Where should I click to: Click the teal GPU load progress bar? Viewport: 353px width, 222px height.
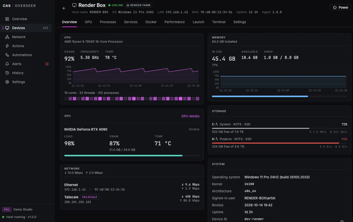(132, 155)
